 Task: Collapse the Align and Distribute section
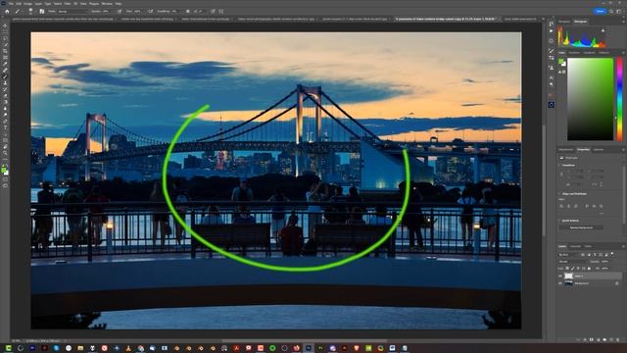coord(559,194)
